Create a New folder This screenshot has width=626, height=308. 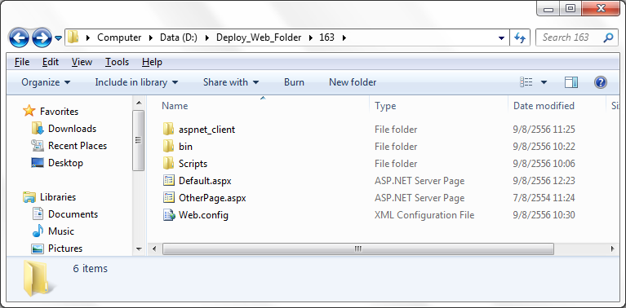[x=353, y=82]
